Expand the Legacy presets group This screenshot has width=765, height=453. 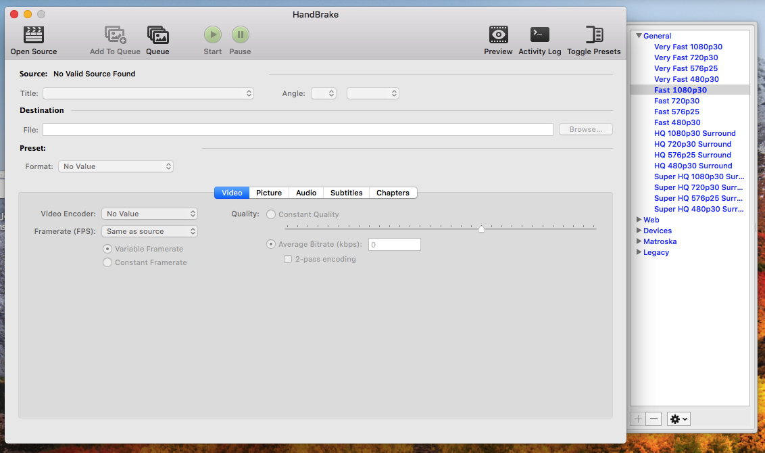[x=639, y=252]
